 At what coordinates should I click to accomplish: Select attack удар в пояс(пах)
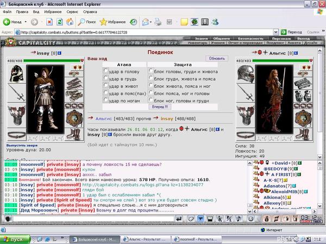coord(105,93)
